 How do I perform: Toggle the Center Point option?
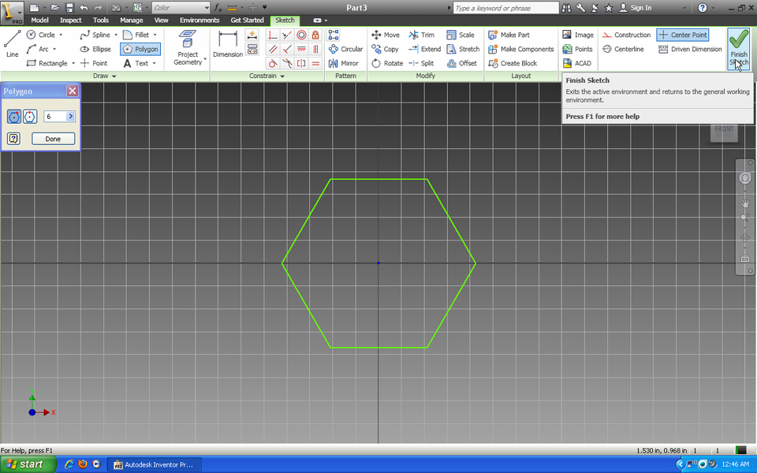tap(683, 35)
